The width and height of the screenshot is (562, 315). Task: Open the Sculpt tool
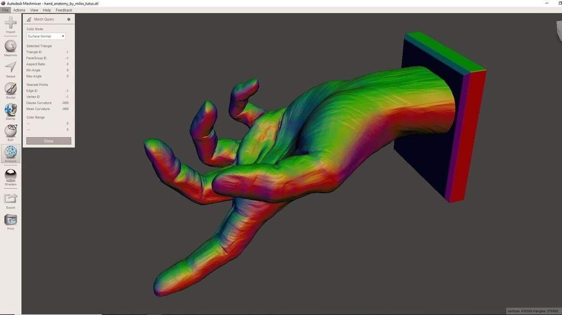click(x=10, y=91)
